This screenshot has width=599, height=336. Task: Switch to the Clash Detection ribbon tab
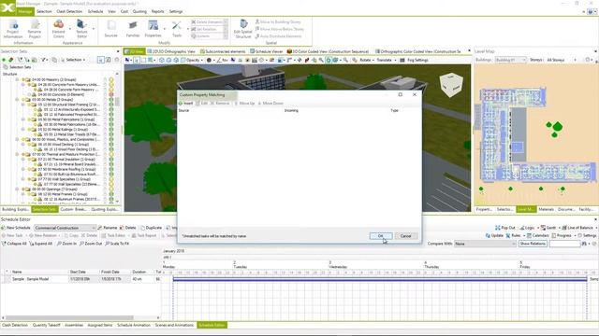69,11
